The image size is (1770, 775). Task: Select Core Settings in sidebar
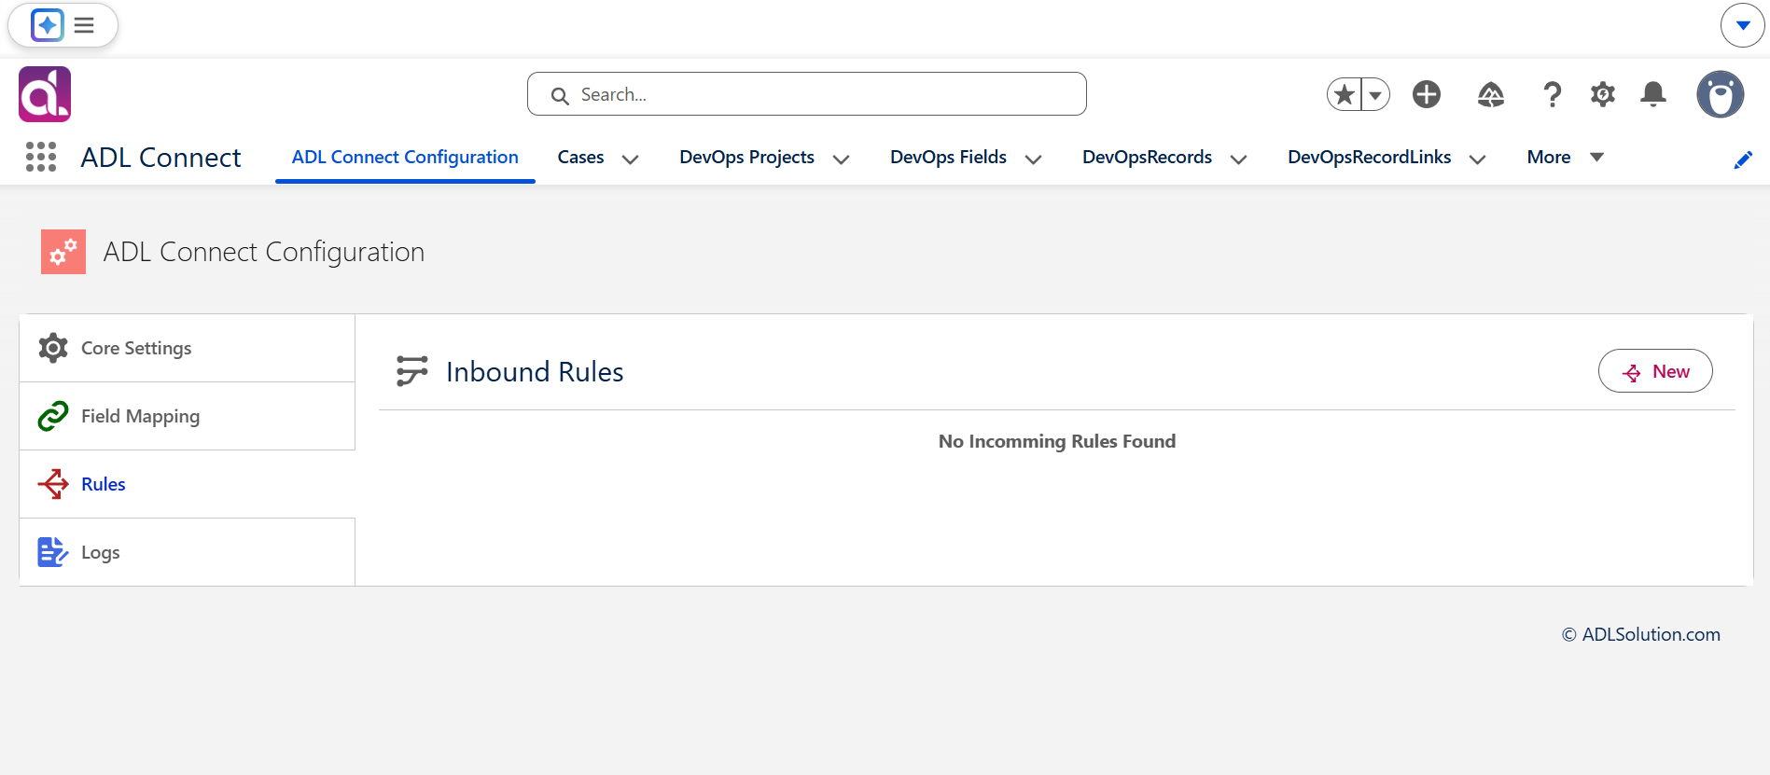[x=187, y=348]
